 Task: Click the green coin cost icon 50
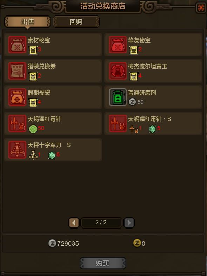33,129
